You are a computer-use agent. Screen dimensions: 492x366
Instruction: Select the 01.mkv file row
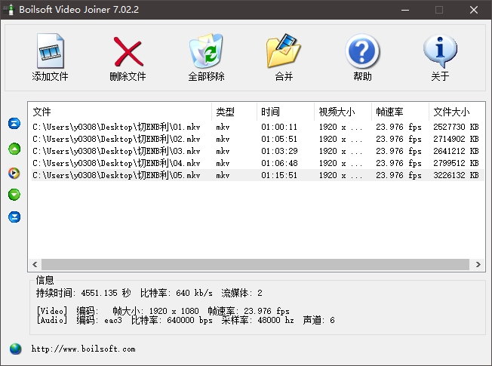click(x=257, y=127)
